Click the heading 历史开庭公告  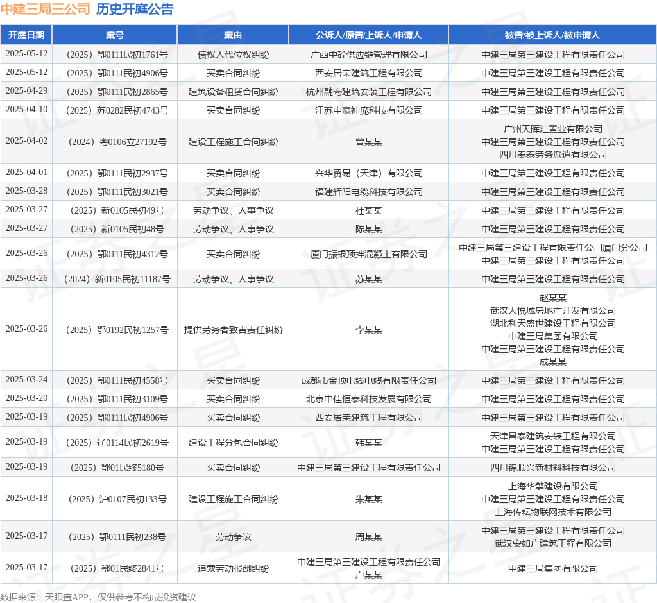point(135,9)
